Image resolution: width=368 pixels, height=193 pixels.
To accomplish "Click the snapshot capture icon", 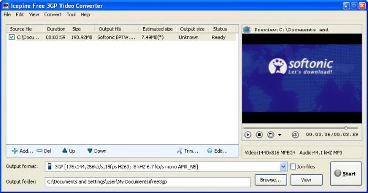I will pyautogui.click(x=271, y=135).
